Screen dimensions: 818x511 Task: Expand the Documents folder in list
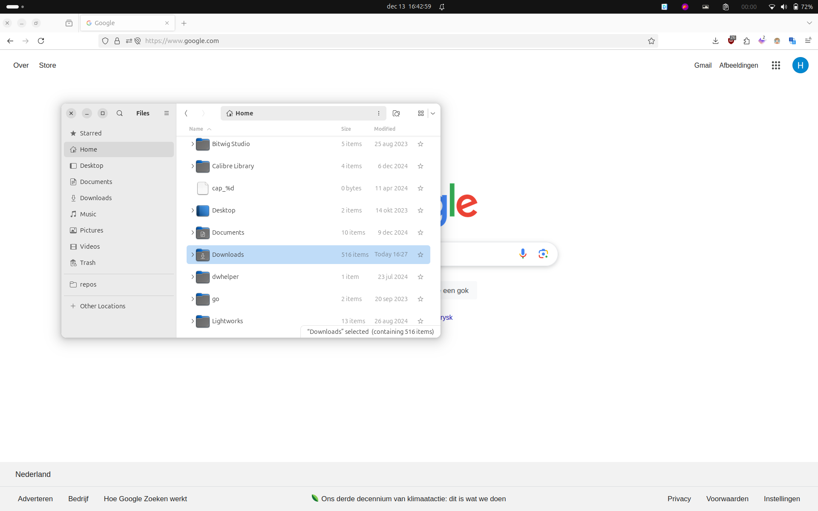[193, 233]
